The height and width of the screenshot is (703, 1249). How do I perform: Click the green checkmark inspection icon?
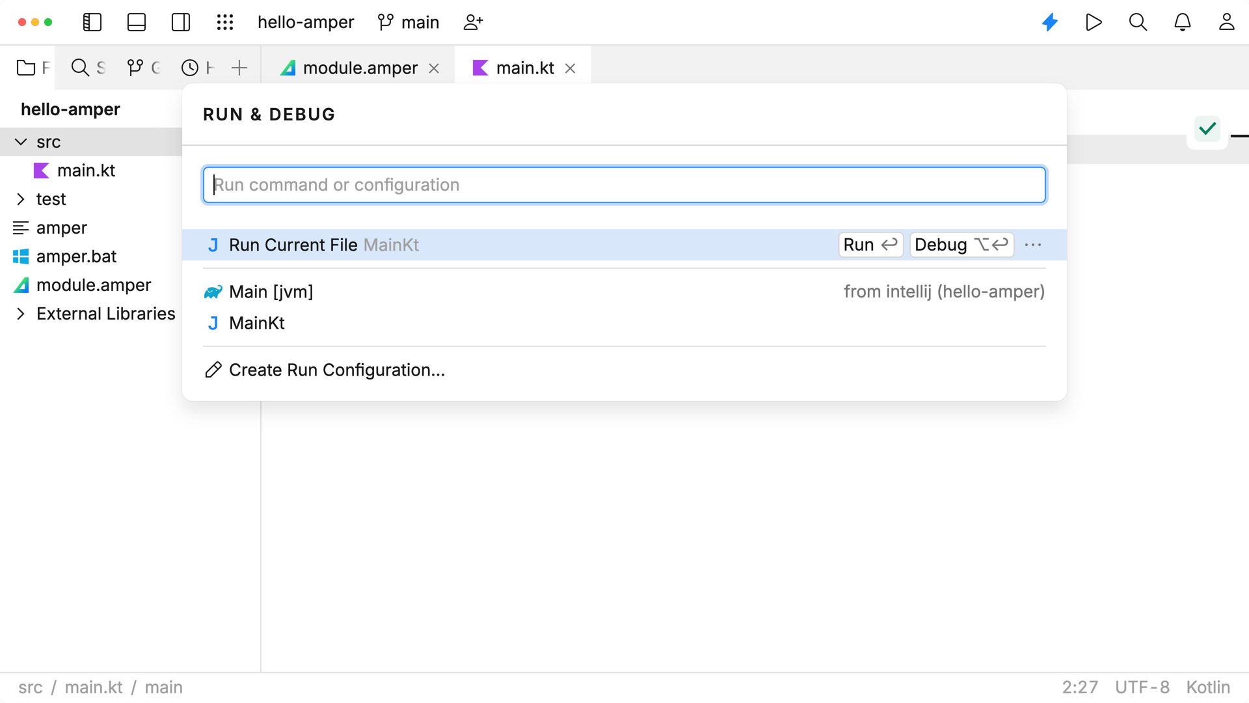1207,129
